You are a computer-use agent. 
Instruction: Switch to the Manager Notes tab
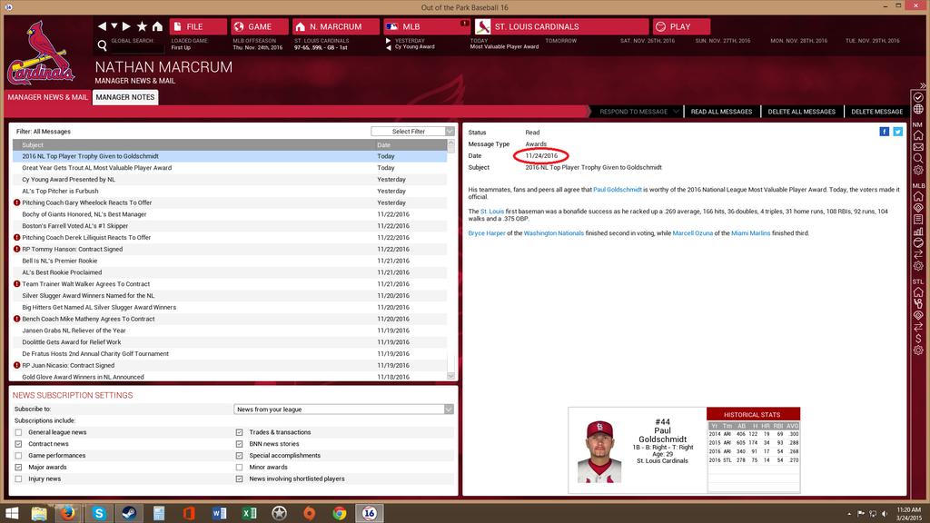125,97
